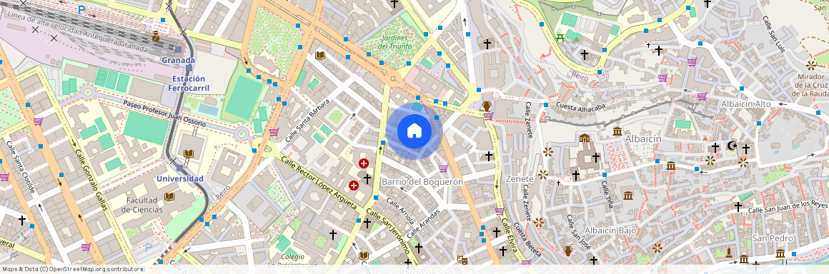Click the Albaicín Alto label
This screenshot has width=829, height=274.
coord(746,104)
